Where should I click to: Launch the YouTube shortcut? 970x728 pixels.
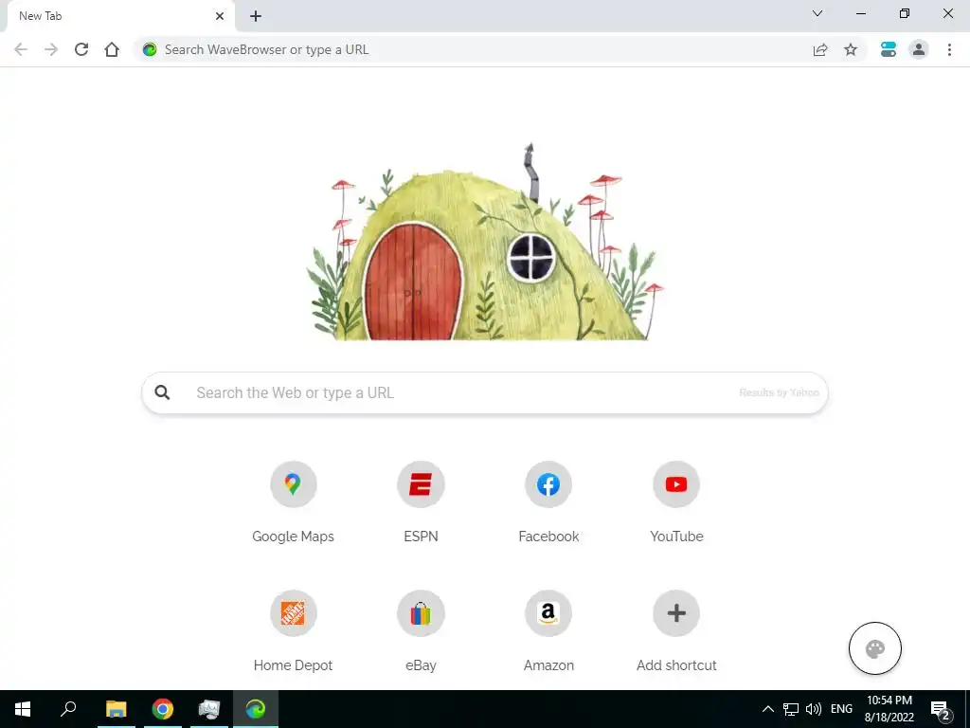(676, 502)
